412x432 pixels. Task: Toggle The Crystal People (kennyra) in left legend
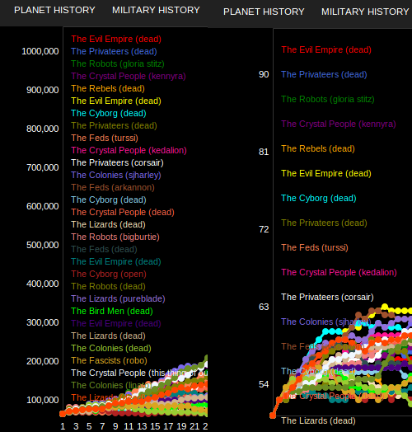[x=129, y=76]
